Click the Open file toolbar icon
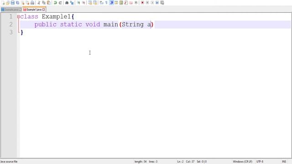The image size is (292, 164). [x=8, y=3]
